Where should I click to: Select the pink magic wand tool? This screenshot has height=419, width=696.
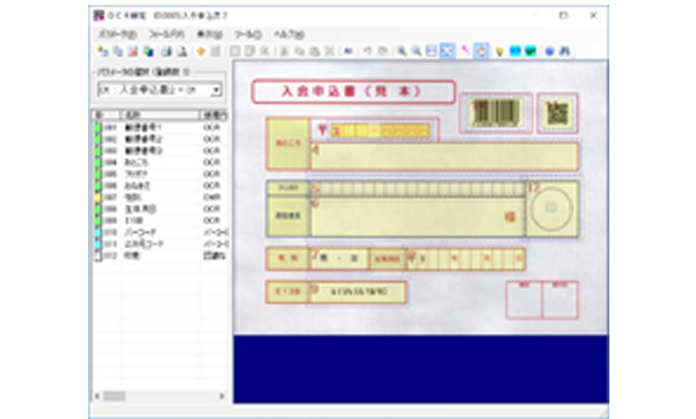click(x=465, y=51)
